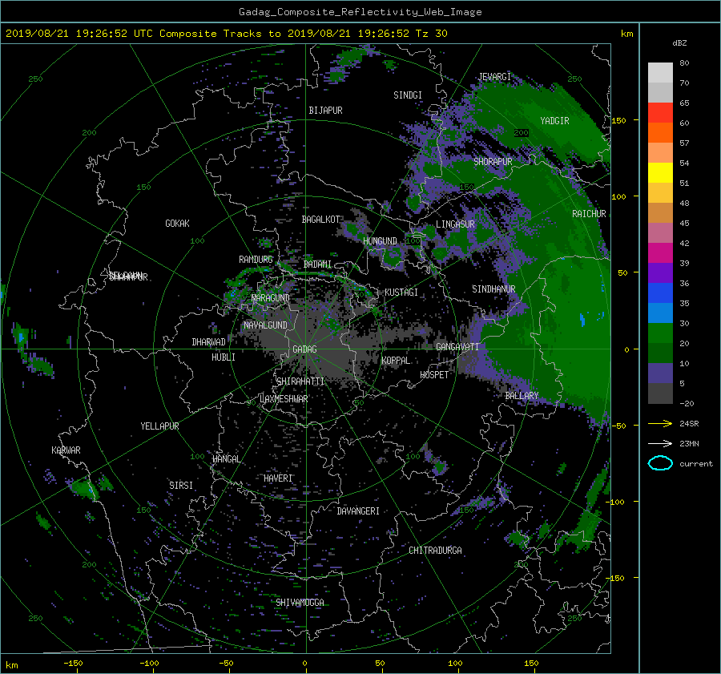Click the DAVANGERI city label
721x674 pixels.
(x=358, y=511)
